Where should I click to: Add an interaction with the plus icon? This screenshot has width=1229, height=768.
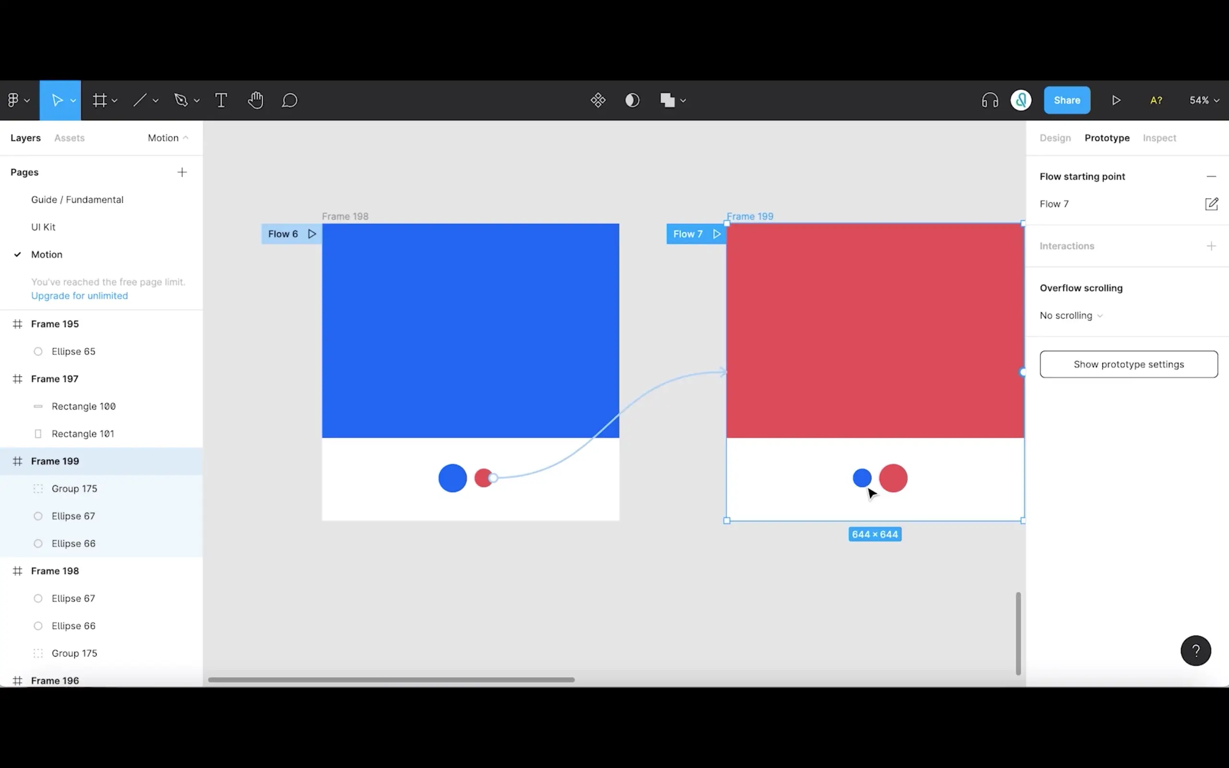click(1211, 246)
